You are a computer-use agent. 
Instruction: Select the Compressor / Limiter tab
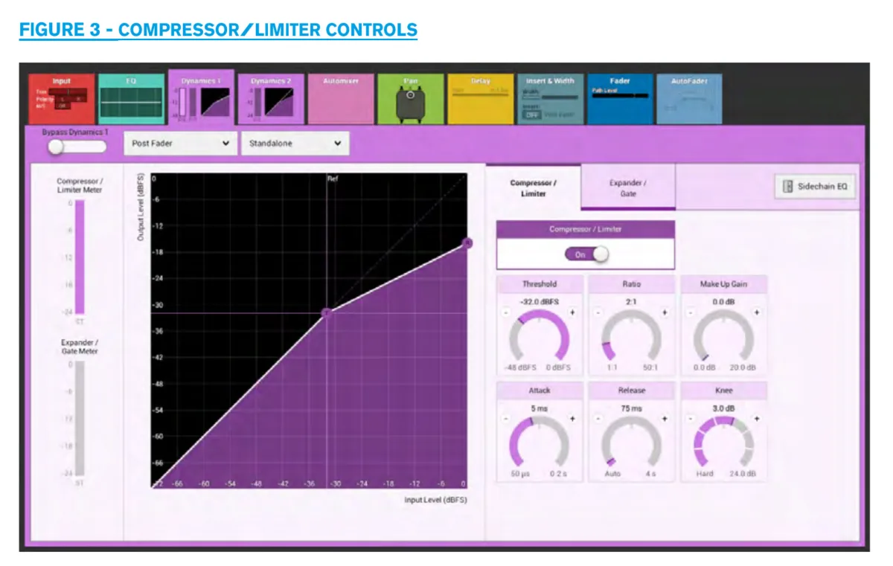pyautogui.click(x=534, y=187)
